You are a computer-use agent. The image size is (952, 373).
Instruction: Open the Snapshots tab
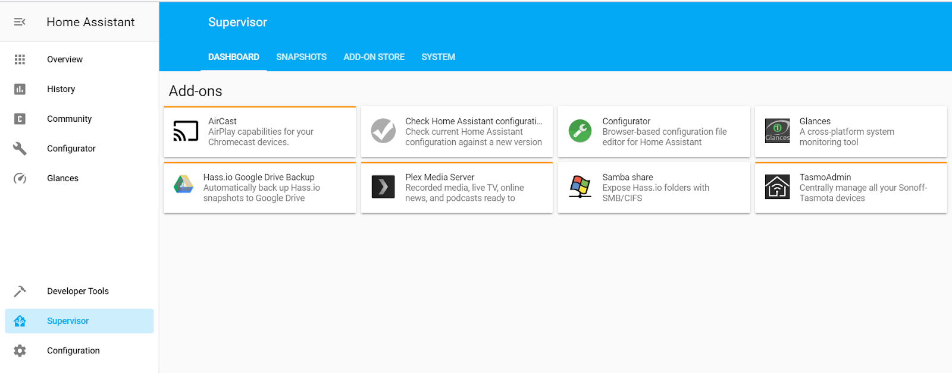coord(301,57)
